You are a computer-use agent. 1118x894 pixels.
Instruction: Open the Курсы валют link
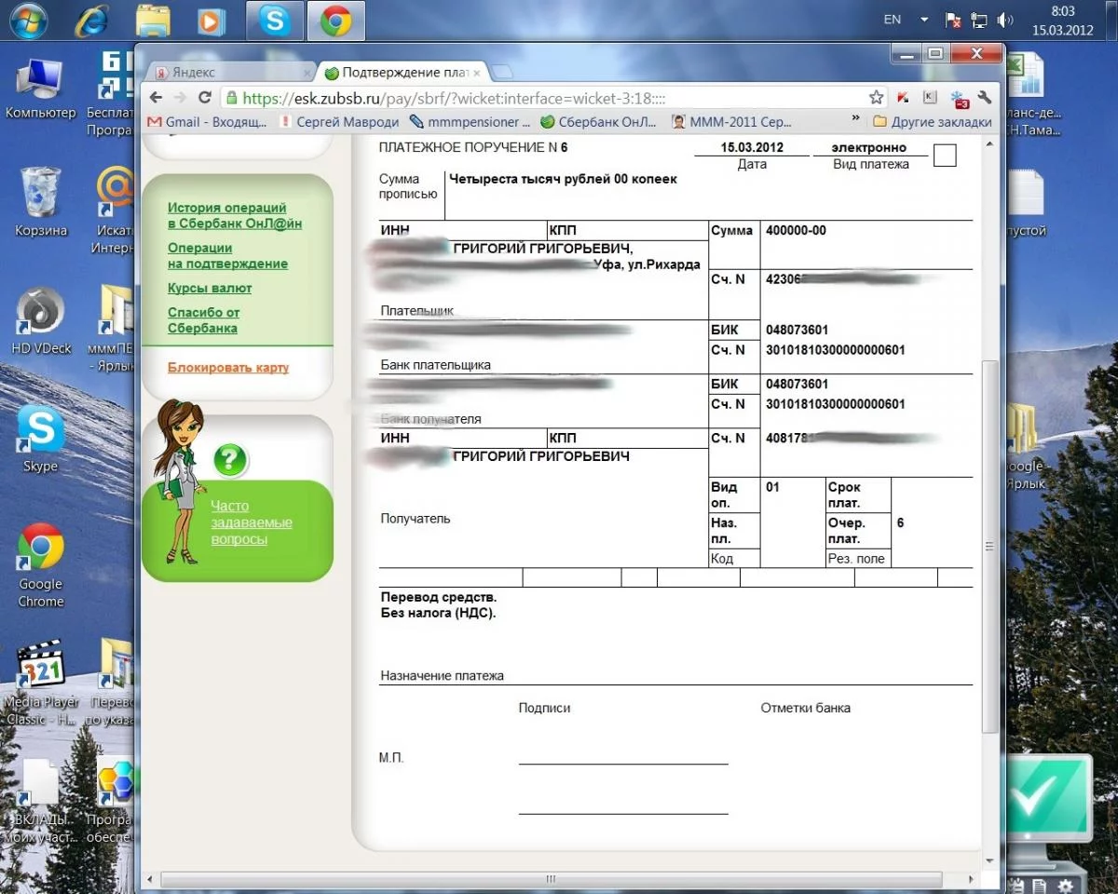(210, 289)
